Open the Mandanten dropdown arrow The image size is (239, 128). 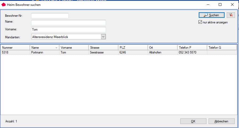pyautogui.click(x=103, y=37)
